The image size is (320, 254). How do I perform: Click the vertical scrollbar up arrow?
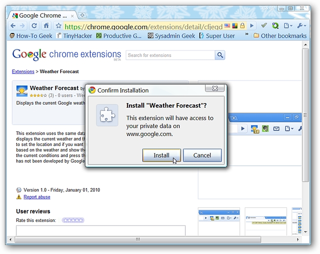(305, 44)
